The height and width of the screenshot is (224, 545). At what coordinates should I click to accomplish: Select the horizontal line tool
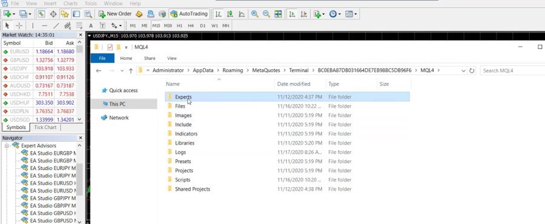(44, 25)
